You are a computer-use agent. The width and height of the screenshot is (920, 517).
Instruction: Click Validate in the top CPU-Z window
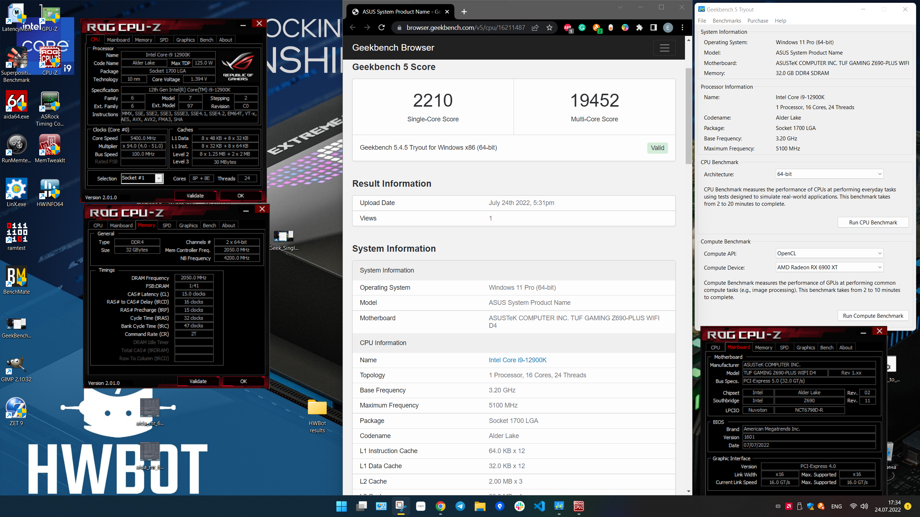195,196
